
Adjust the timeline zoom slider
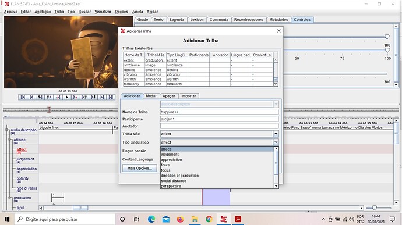coord(375,208)
